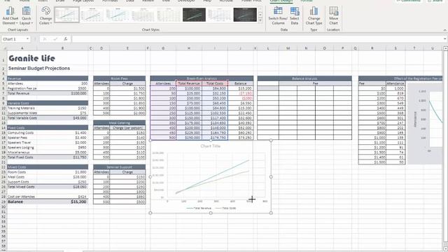
Task: Click the Total Costs column heading
Action: point(215,83)
